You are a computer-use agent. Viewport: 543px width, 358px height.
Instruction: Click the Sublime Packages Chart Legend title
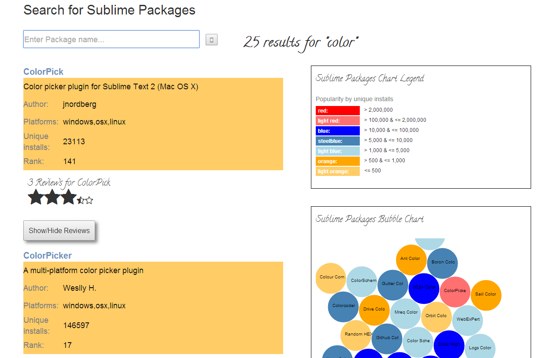pos(370,79)
